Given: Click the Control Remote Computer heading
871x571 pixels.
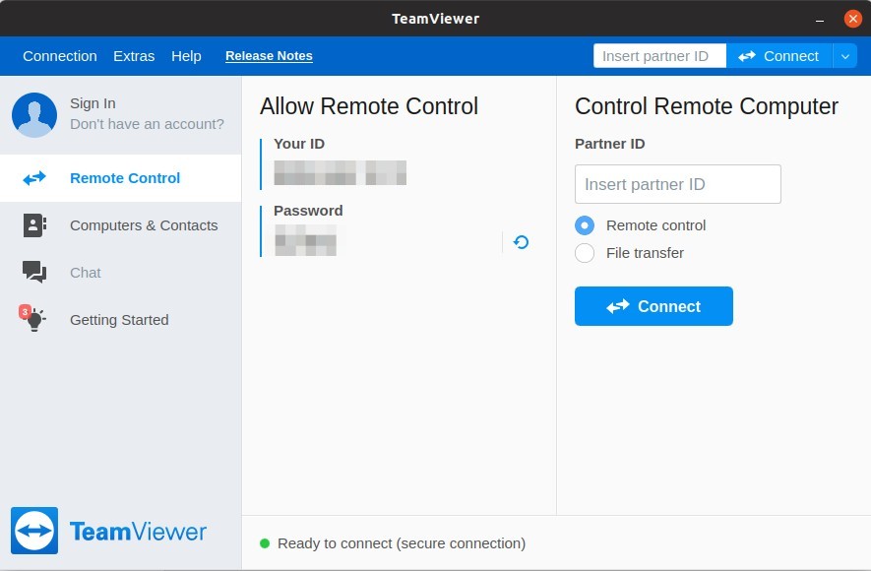Looking at the screenshot, I should coord(707,106).
